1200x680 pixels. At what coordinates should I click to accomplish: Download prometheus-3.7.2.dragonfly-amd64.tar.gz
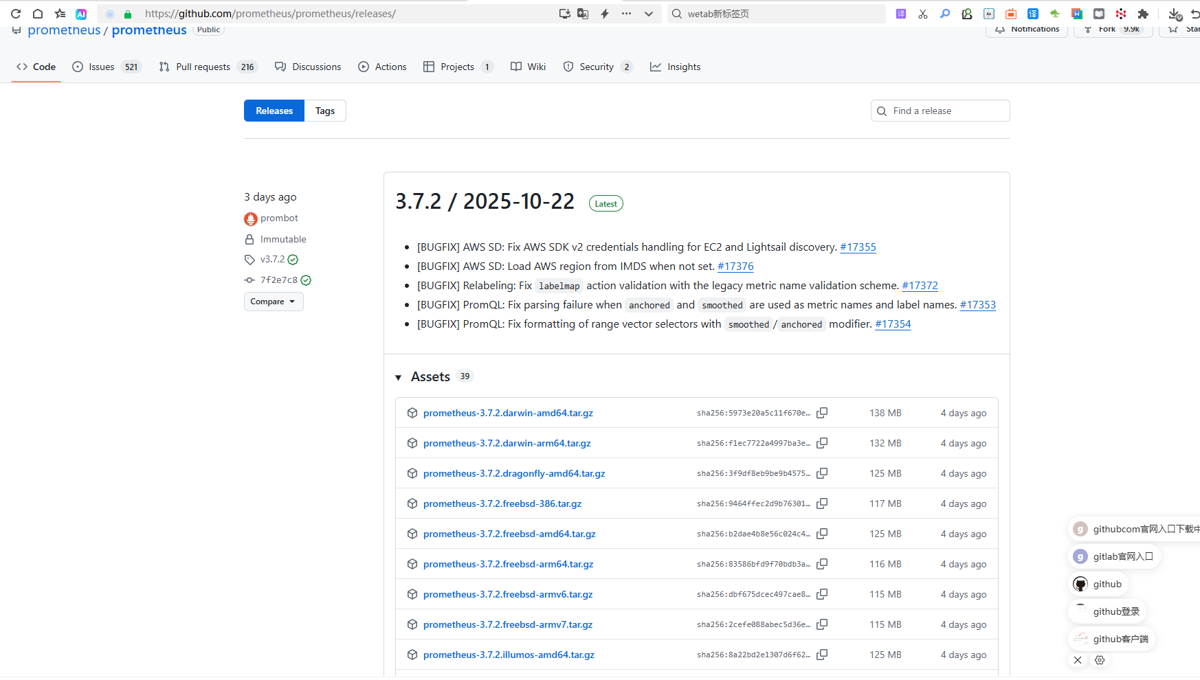pyautogui.click(x=514, y=473)
